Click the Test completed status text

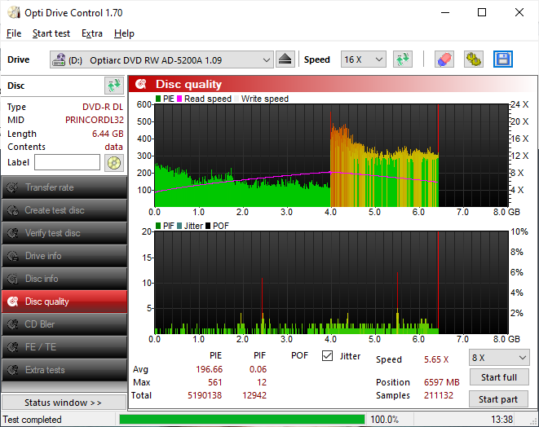pyautogui.click(x=33, y=420)
